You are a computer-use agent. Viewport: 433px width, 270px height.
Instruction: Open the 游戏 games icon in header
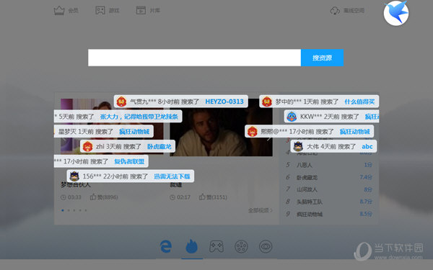pyautogui.click(x=100, y=11)
